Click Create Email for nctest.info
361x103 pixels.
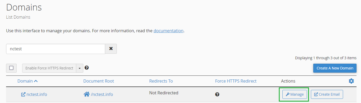pyautogui.click(x=327, y=94)
